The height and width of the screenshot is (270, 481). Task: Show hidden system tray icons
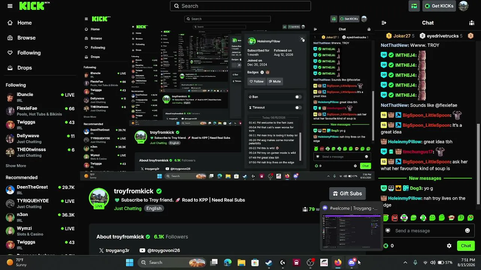405,262
